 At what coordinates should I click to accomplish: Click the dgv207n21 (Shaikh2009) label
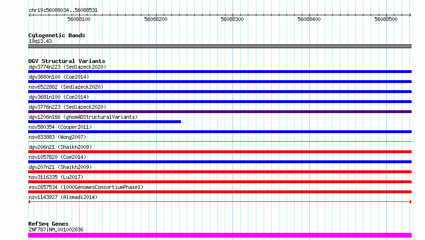pyautogui.click(x=60, y=167)
